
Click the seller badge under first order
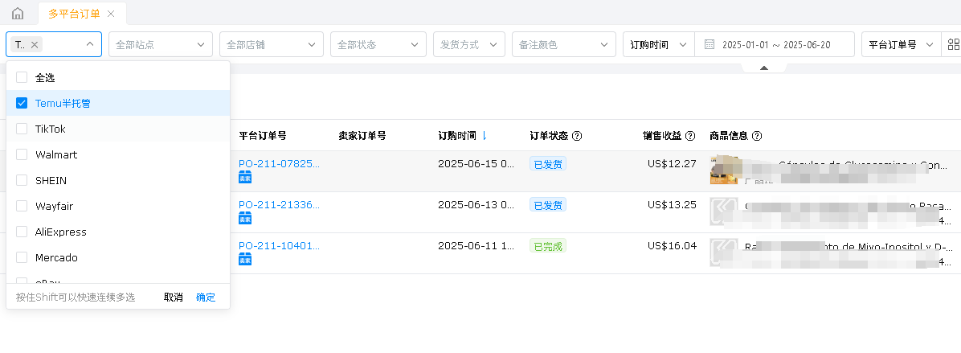click(x=245, y=177)
